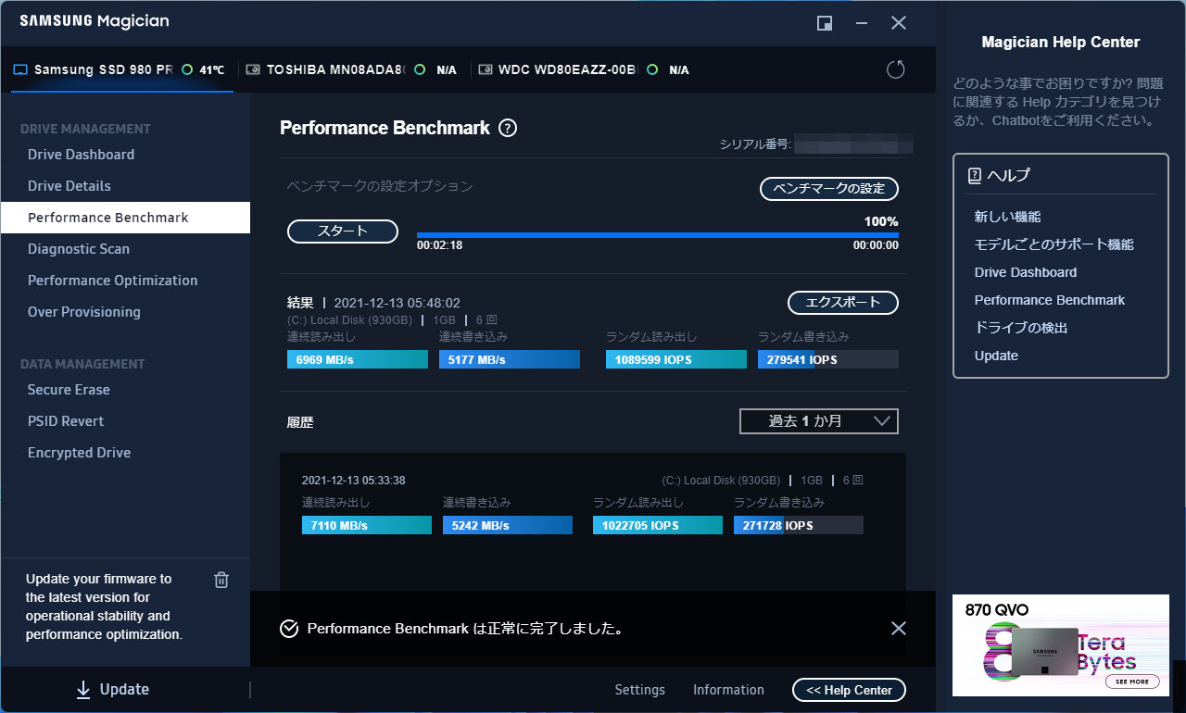
Task: Open ドライブの検出 help link
Action: (1021, 328)
